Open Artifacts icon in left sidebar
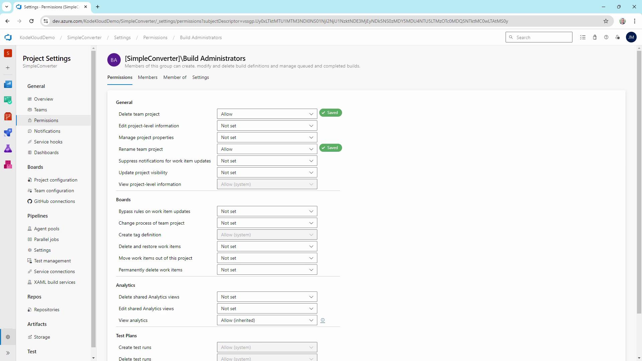Screen dimensions: 642x361 click(x=8, y=164)
